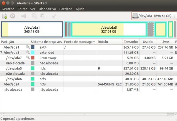
Task: Click the SAMSUNG_REC label cell
Action: point(110,84)
